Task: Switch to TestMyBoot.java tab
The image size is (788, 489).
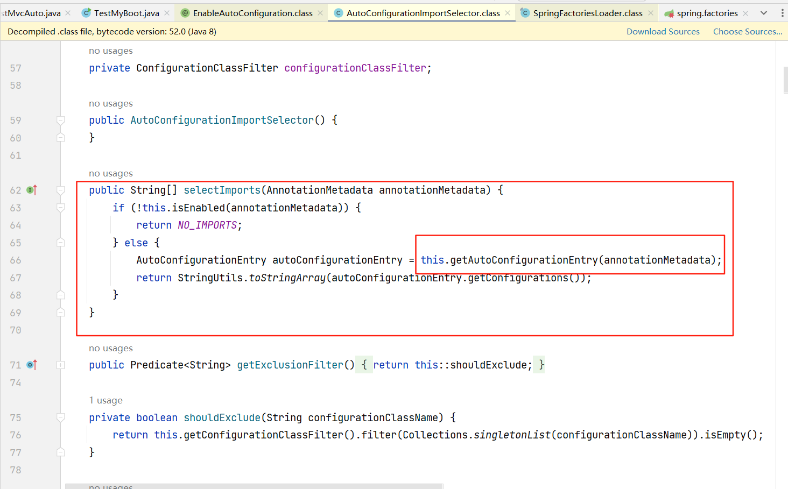Action: pyautogui.click(x=126, y=13)
